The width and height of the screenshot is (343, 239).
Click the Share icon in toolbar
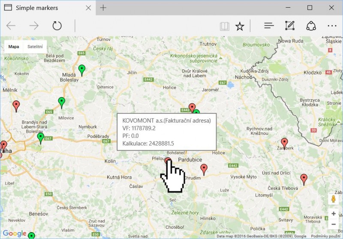[311, 26]
